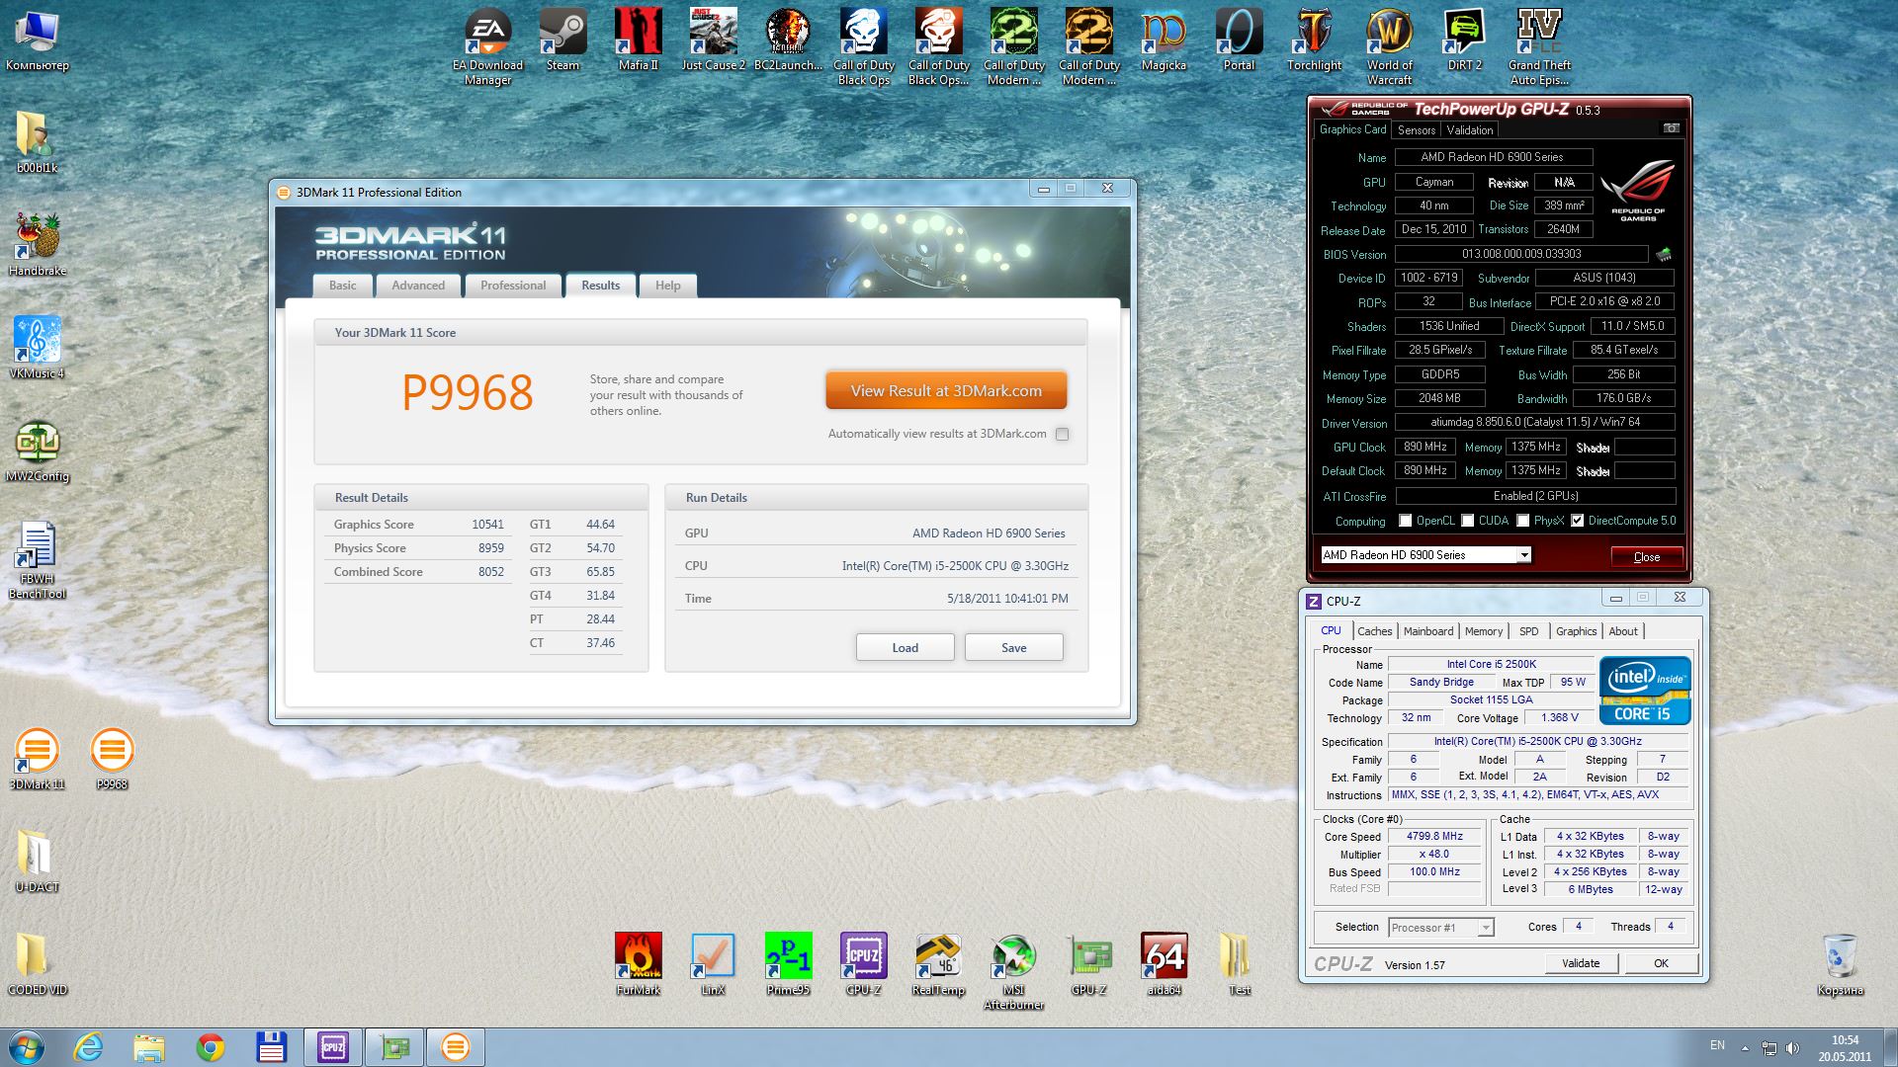
Task: Click the Graphics Score value 10541
Action: coord(487,525)
